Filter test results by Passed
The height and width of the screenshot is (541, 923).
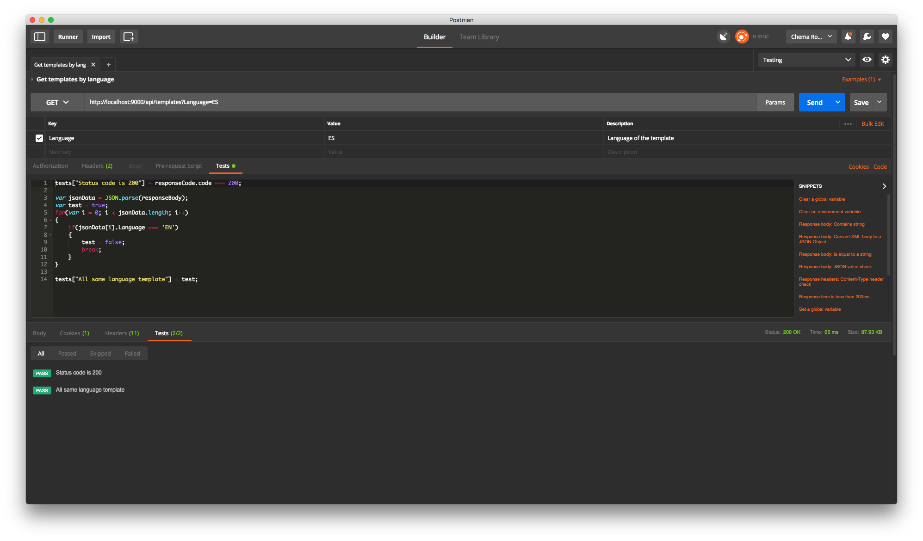pyautogui.click(x=67, y=354)
